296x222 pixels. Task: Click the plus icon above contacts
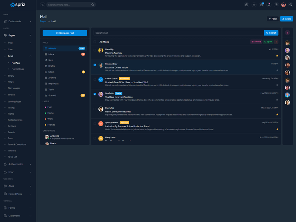point(287,33)
